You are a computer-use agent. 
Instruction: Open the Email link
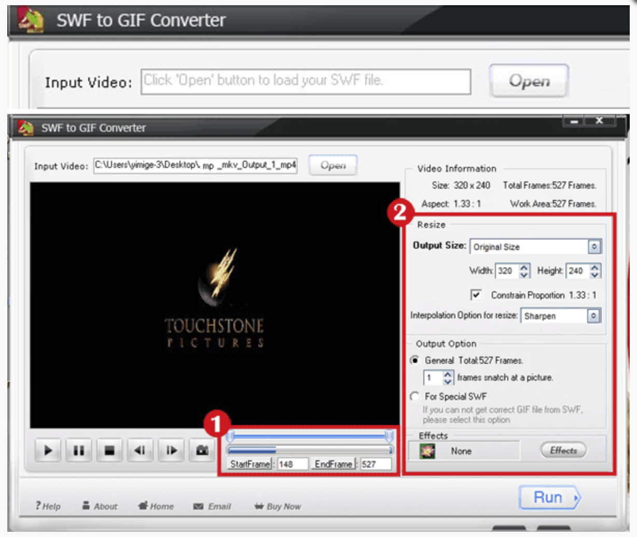click(x=212, y=506)
